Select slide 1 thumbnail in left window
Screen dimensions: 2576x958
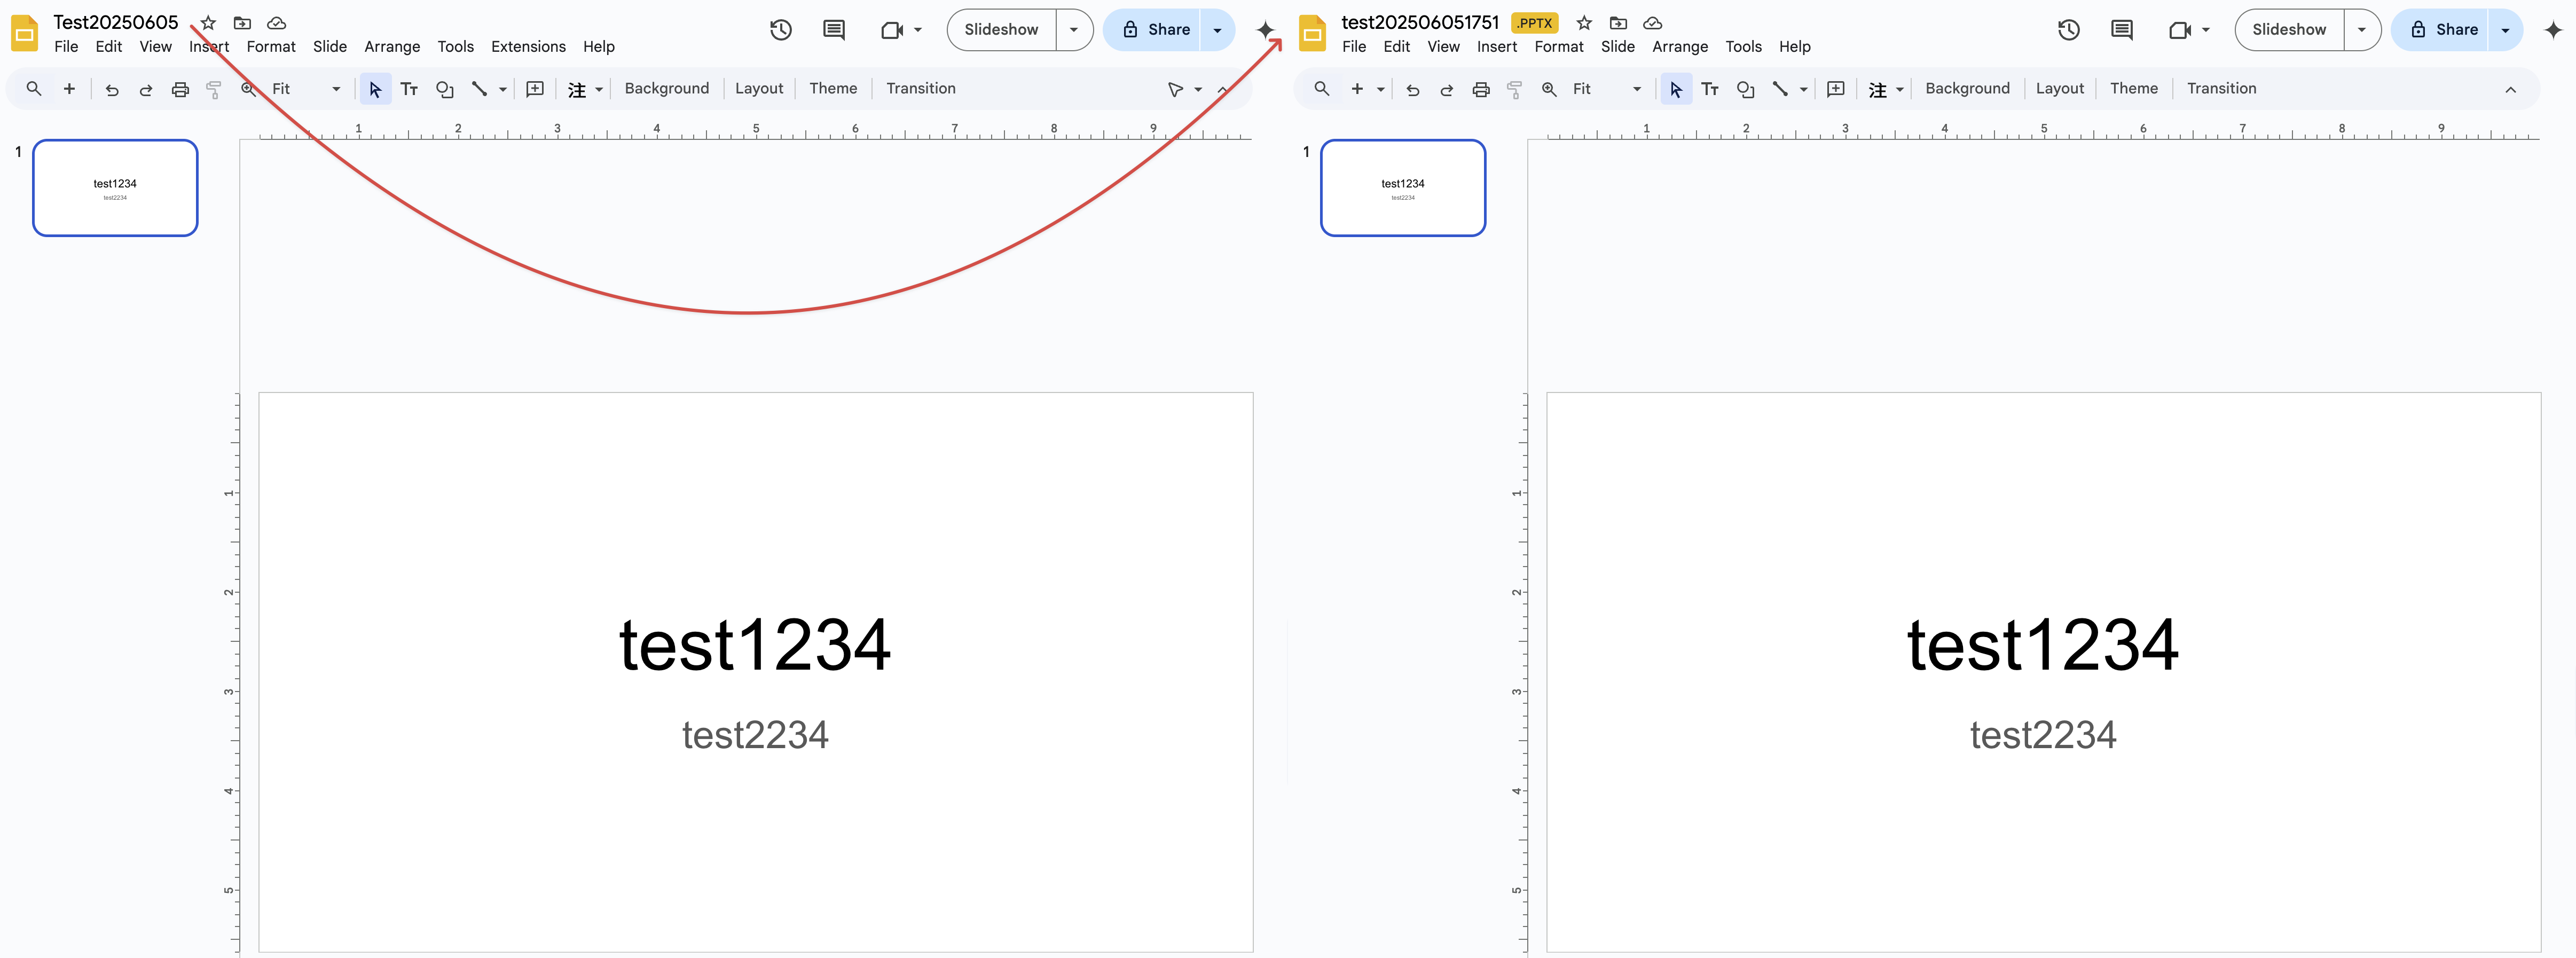(x=115, y=188)
